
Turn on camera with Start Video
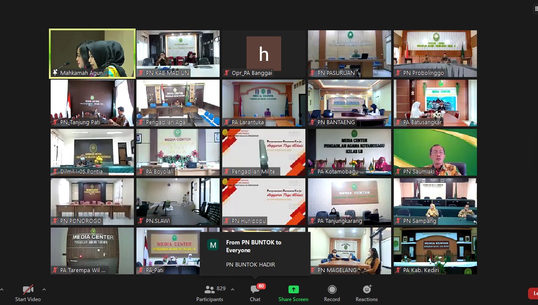(x=28, y=293)
